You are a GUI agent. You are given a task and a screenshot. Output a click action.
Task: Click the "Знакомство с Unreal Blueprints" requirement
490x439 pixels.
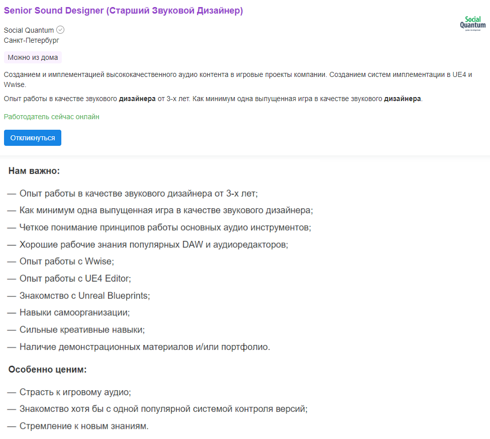84,296
